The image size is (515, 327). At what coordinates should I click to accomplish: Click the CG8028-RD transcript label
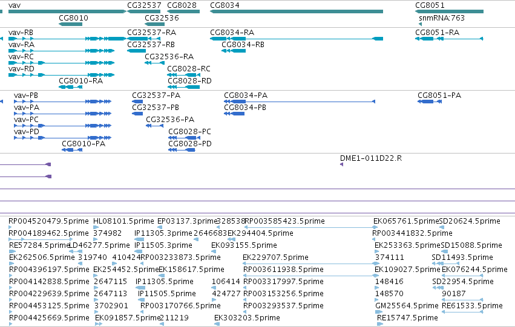pos(189,80)
